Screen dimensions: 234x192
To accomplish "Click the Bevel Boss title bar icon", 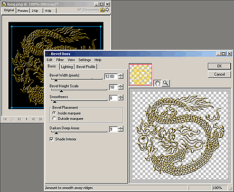I will 48,54.
